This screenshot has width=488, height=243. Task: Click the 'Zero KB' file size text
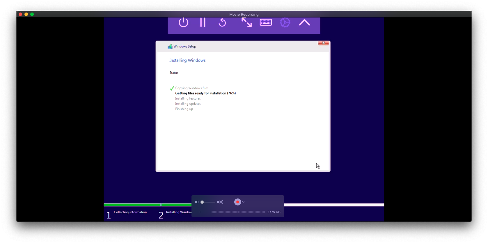pos(274,212)
